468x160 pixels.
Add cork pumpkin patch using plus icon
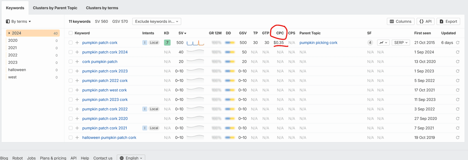77,62
